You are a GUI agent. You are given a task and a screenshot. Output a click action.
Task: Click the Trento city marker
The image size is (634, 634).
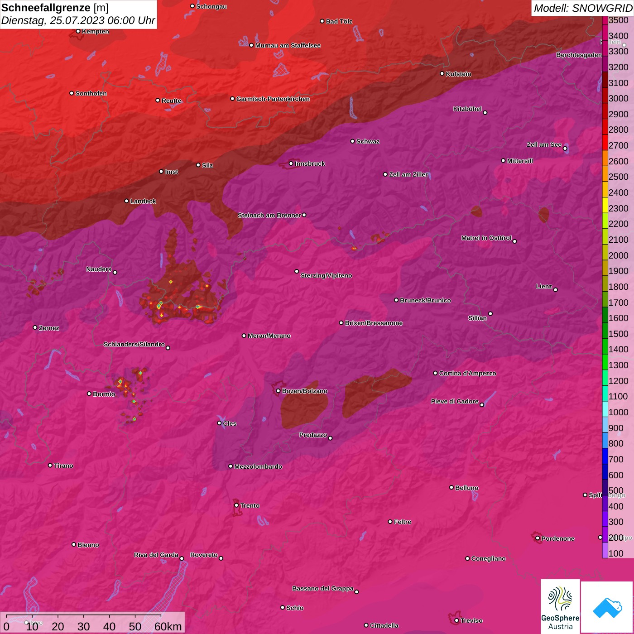coord(236,505)
